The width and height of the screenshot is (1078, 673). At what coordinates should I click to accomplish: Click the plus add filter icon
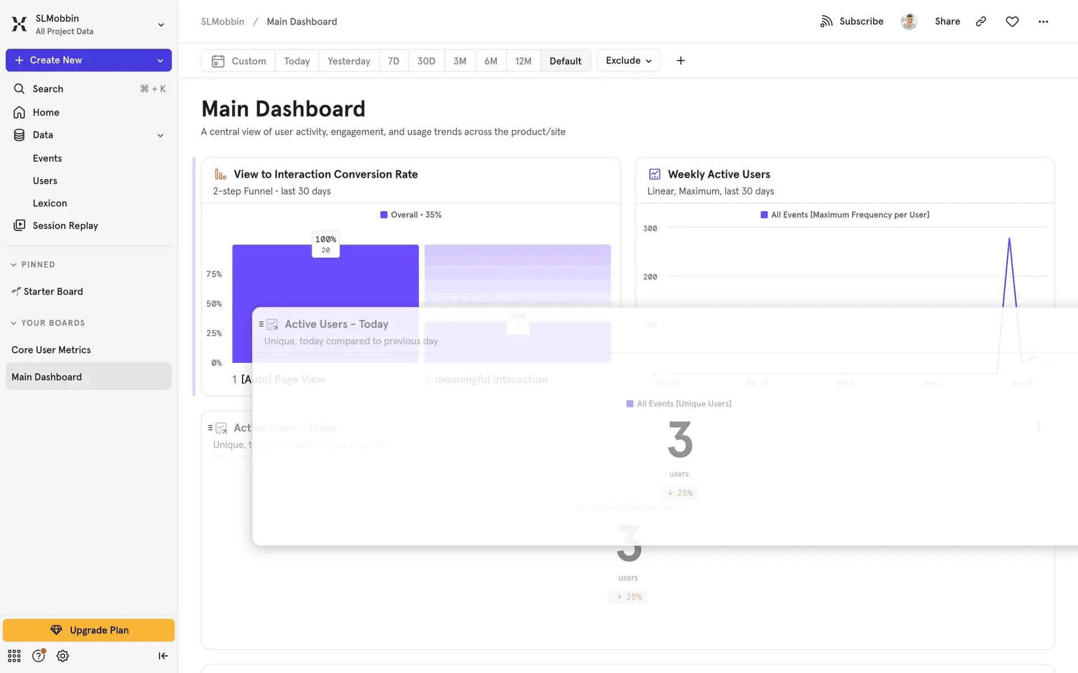tap(680, 61)
